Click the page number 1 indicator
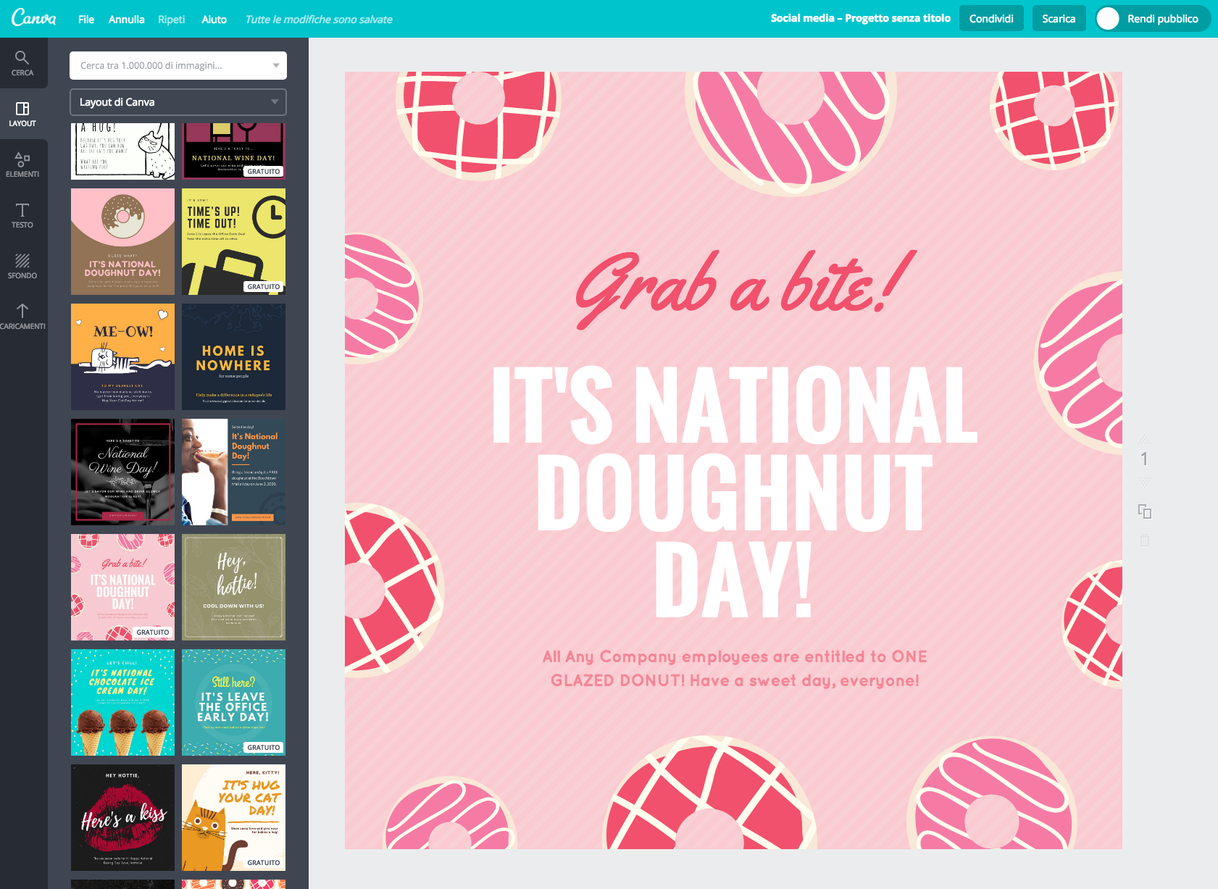Screen dimensions: 1218x889 pyautogui.click(x=1144, y=459)
